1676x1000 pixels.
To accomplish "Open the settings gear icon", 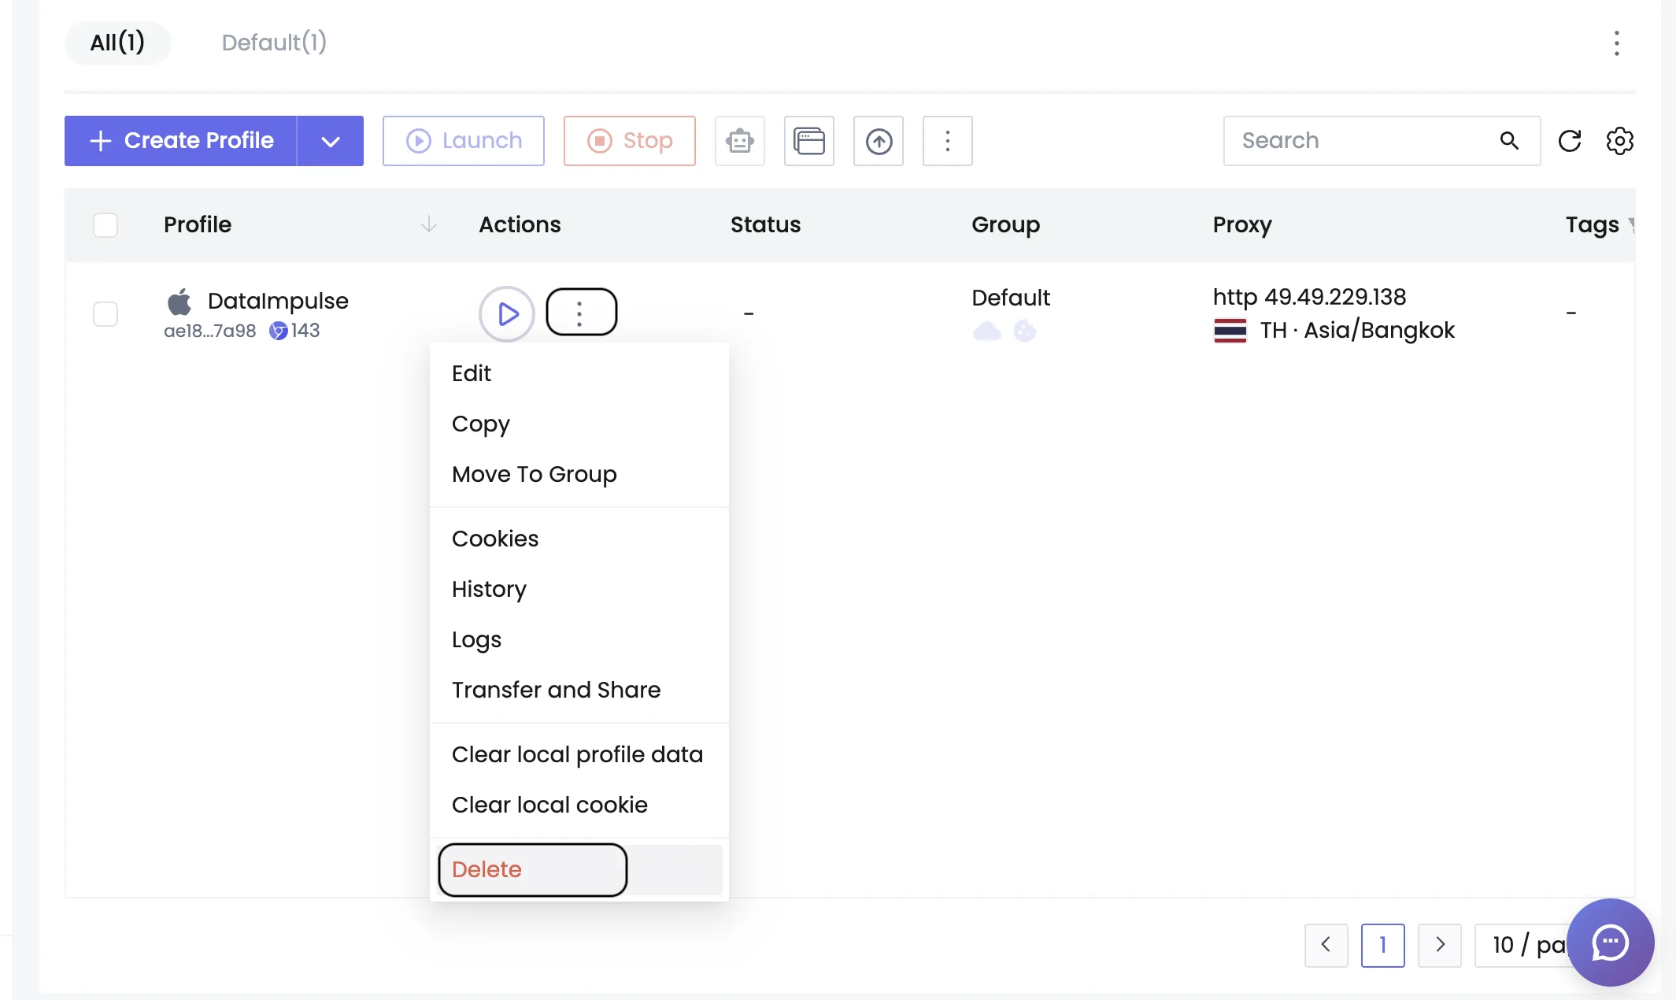I will [x=1619, y=141].
